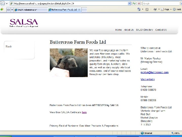The image size is (182, 137).
Task: Click the Home page toolbar icon
Action: [139, 9]
